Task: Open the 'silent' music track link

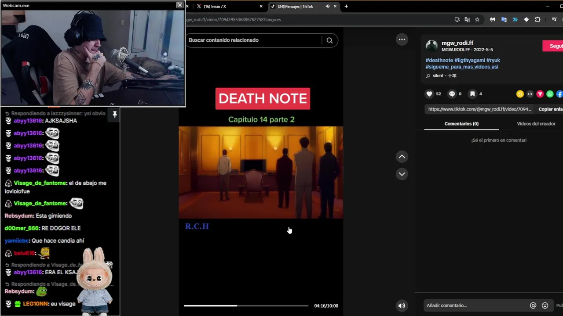Action: tap(441, 76)
